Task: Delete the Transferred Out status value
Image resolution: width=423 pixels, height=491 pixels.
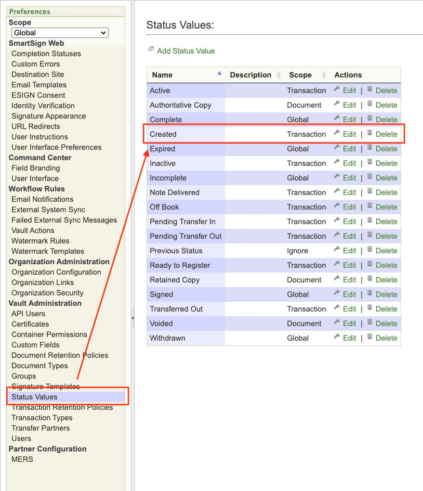Action: [387, 309]
